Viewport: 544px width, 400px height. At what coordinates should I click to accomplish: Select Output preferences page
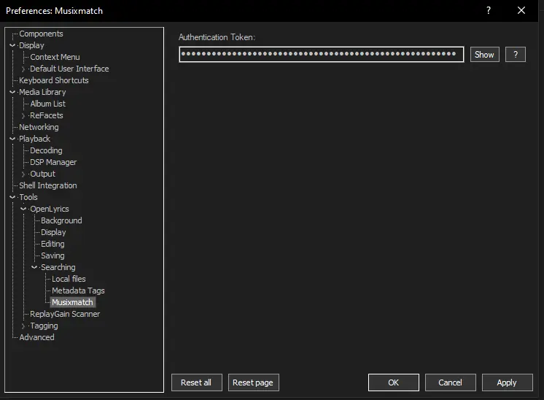tap(42, 174)
